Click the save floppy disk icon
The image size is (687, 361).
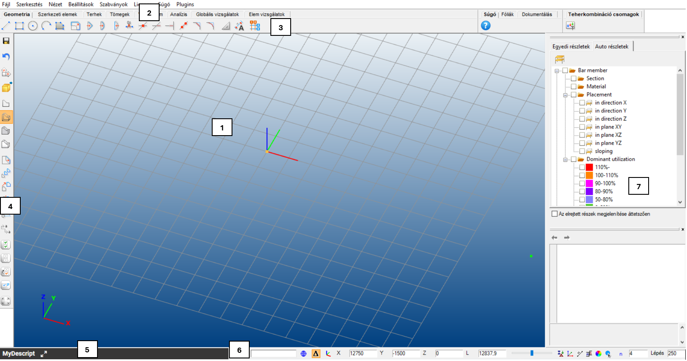[6, 41]
